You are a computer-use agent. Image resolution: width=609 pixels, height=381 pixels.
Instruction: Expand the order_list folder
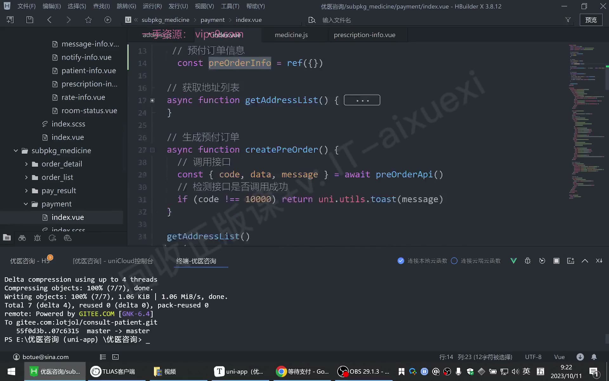(26, 177)
